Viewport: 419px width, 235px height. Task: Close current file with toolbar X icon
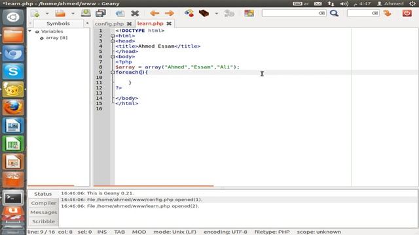[x=135, y=13]
